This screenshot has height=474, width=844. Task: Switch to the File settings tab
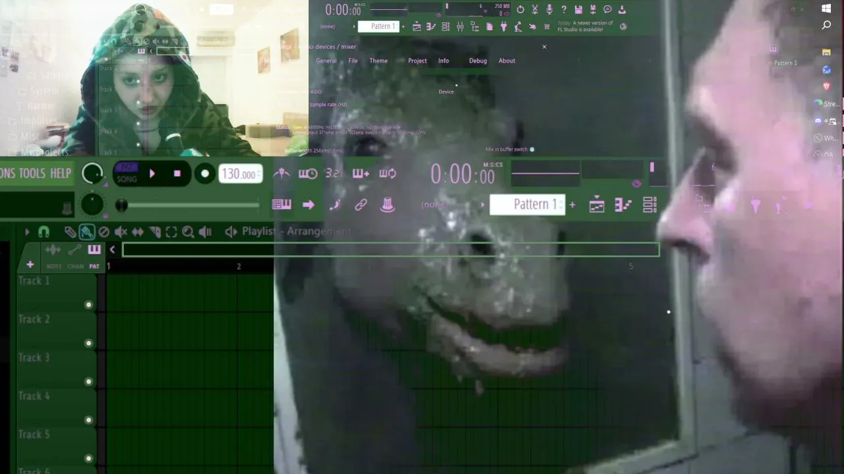point(353,61)
